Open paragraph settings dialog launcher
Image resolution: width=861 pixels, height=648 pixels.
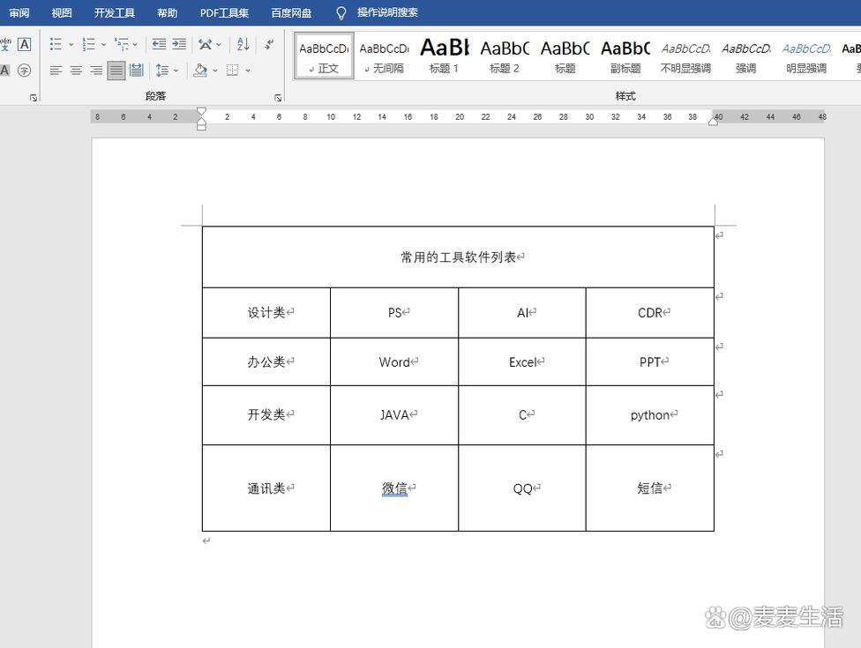278,98
